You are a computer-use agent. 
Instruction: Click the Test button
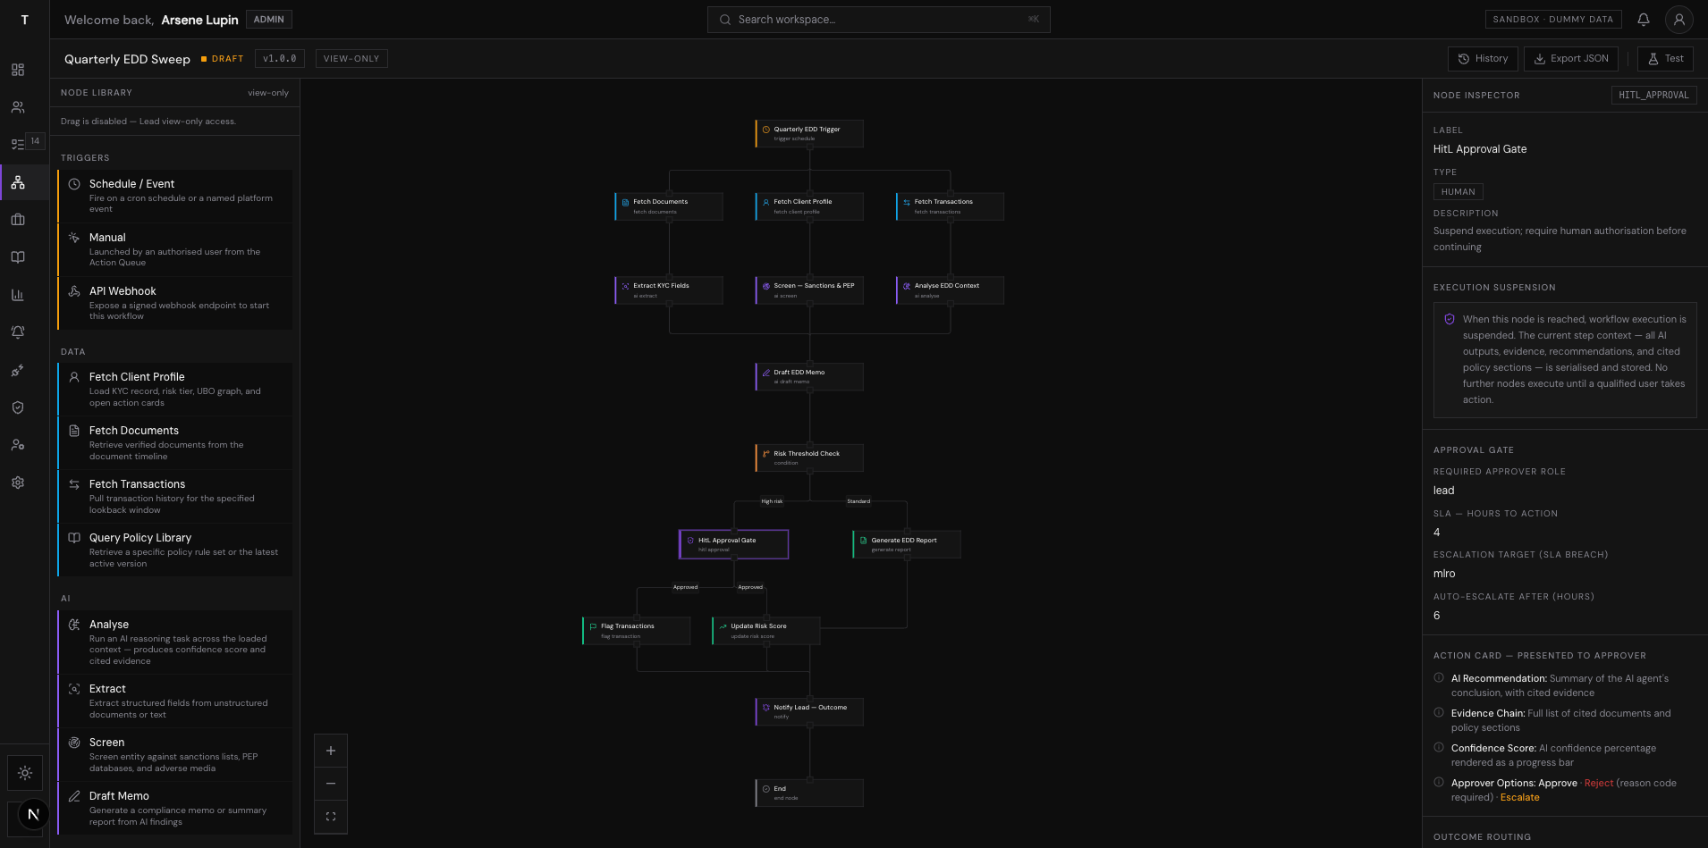point(1664,58)
